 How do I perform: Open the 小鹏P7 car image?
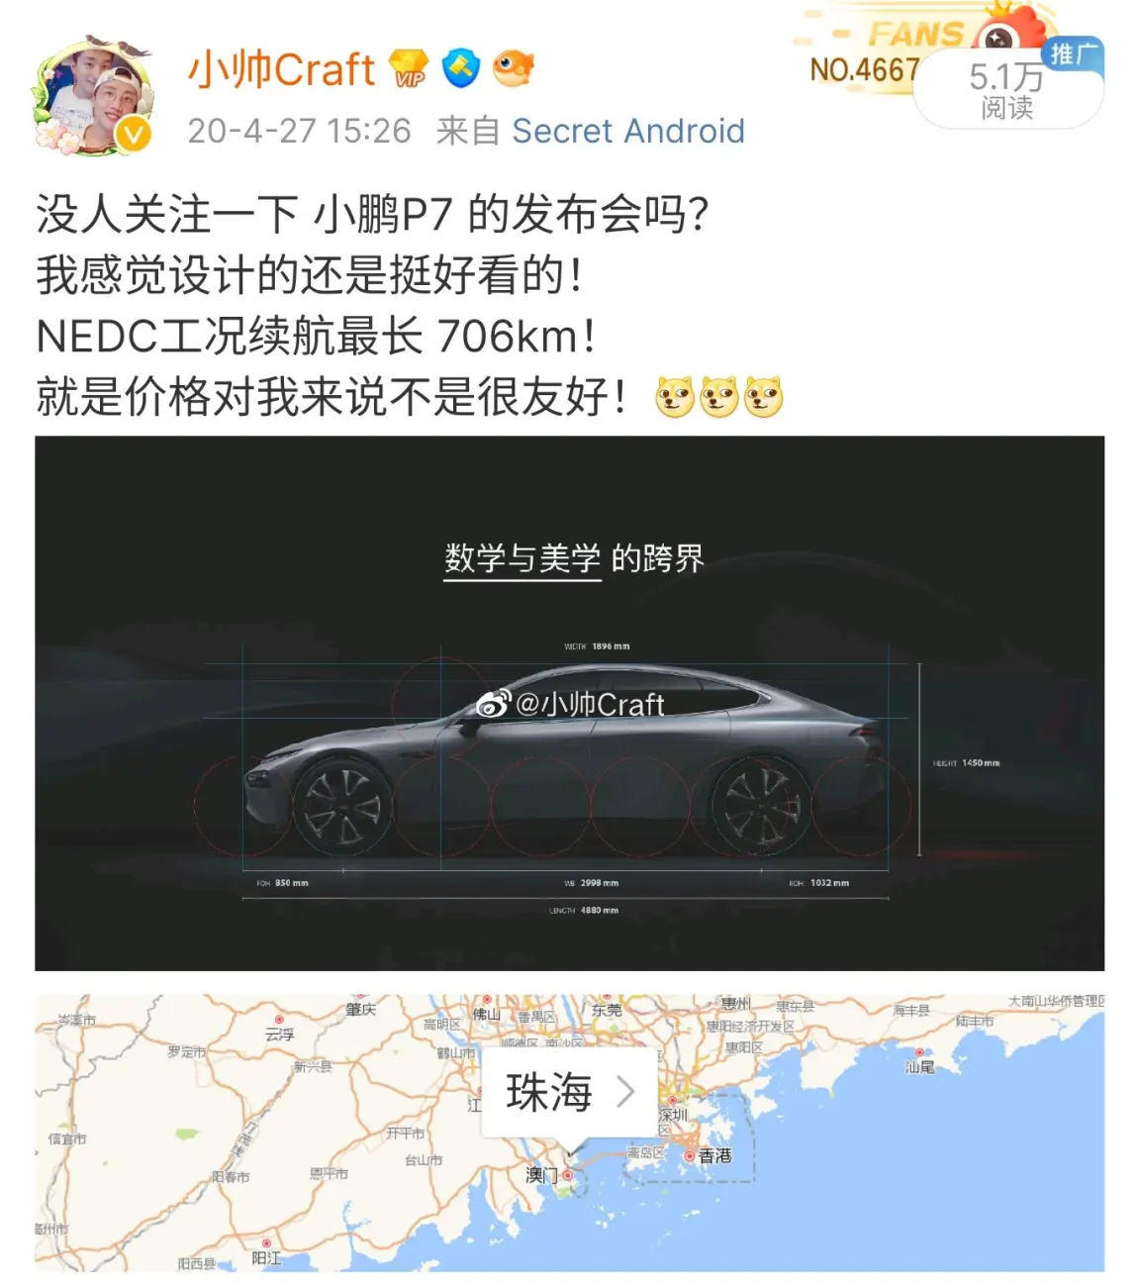pyautogui.click(x=569, y=703)
